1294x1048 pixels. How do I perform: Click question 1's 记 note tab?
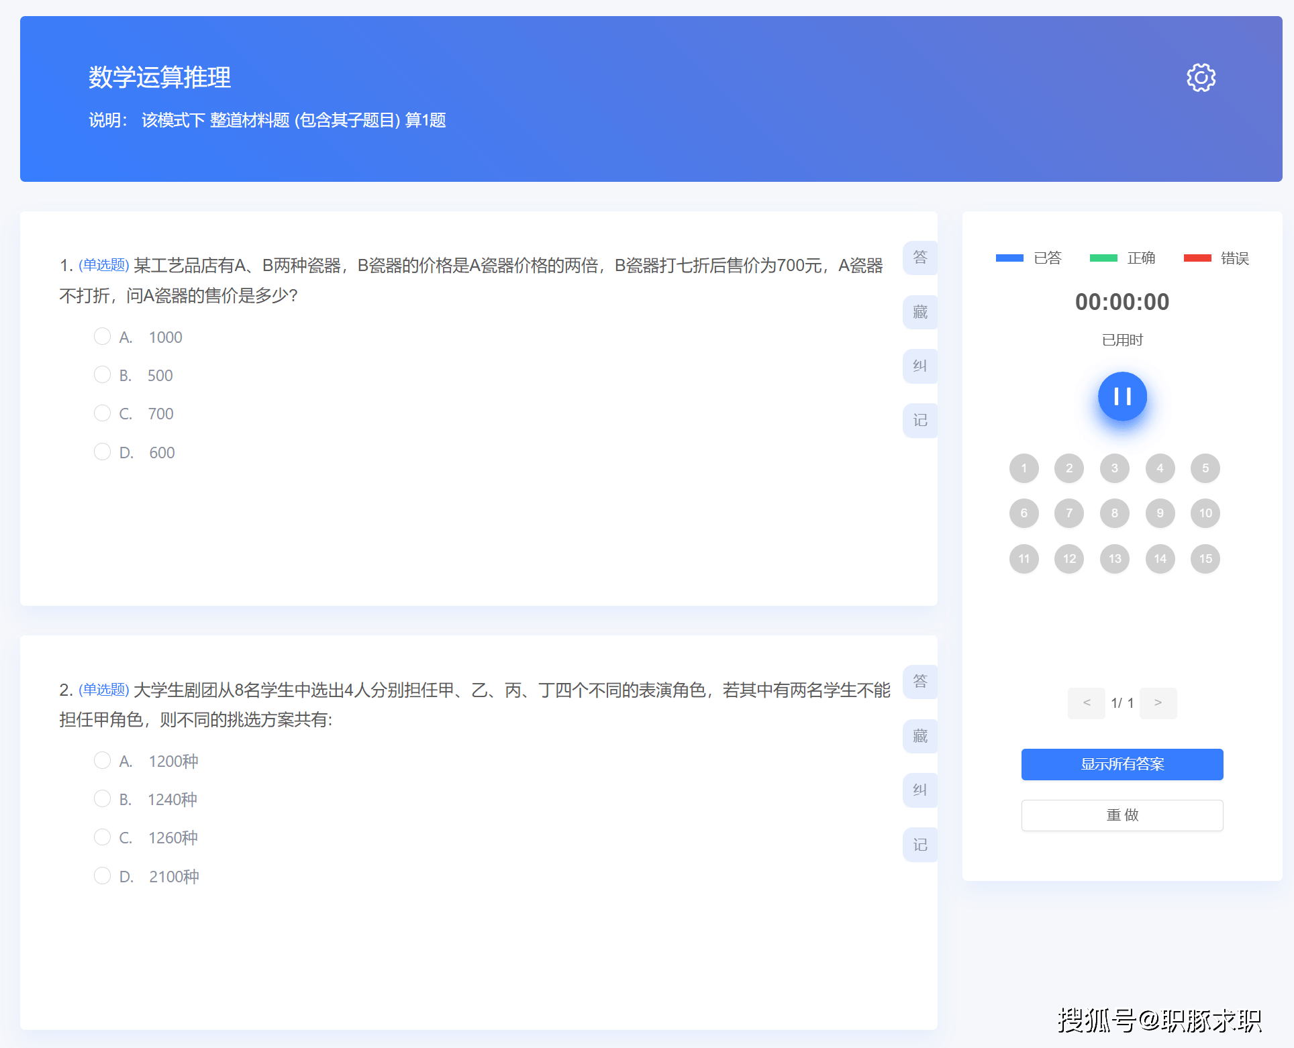point(919,421)
